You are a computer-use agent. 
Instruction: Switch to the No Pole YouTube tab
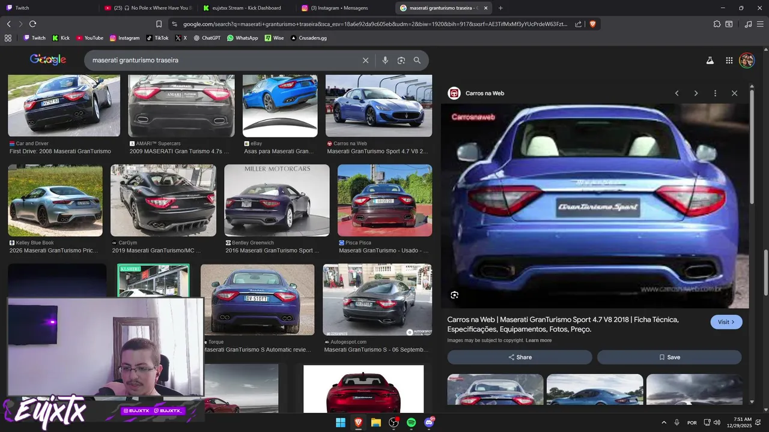tap(149, 8)
